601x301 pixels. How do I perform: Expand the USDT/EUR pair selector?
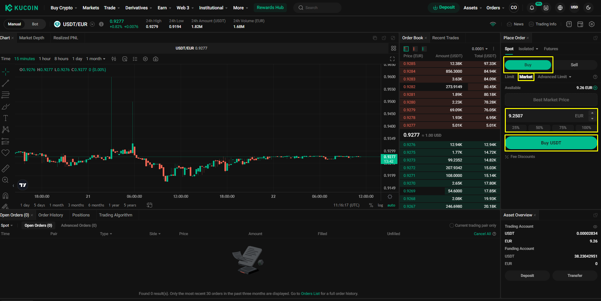[x=92, y=24]
